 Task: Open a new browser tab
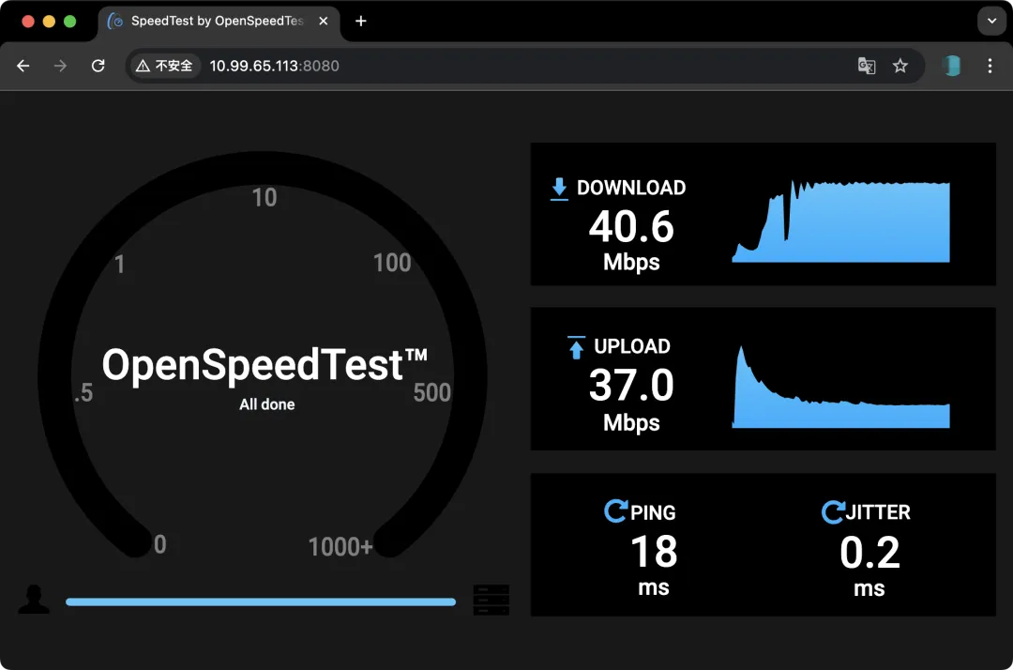pos(360,22)
